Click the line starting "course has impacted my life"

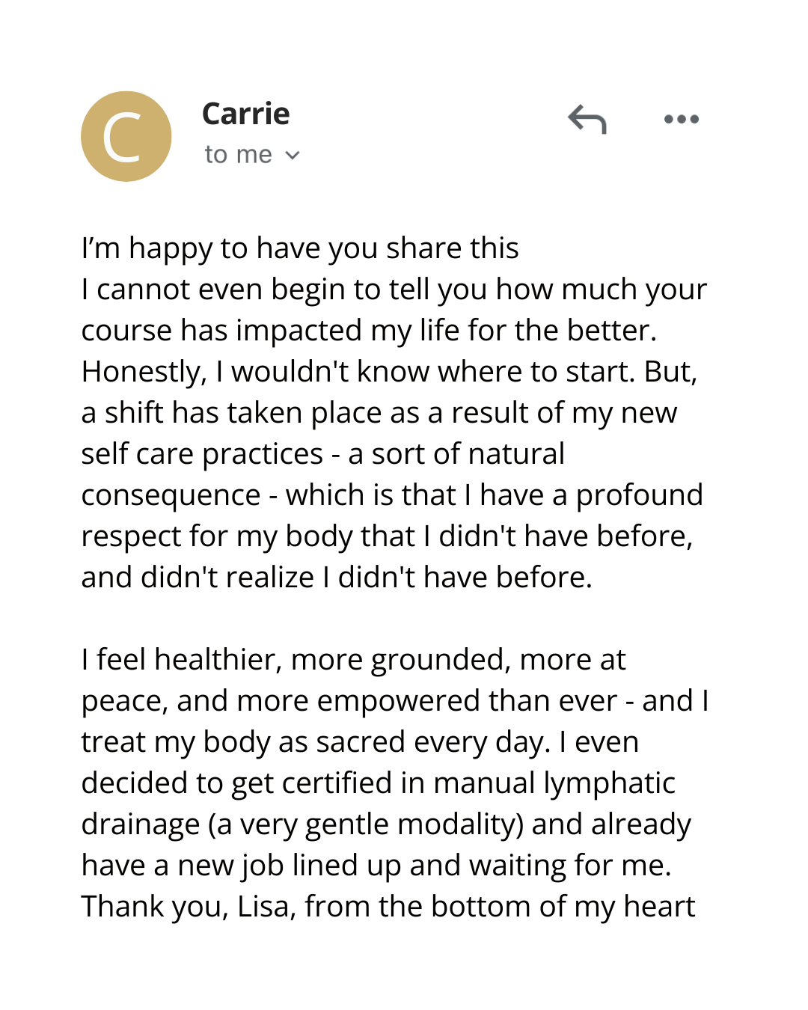[x=369, y=331]
